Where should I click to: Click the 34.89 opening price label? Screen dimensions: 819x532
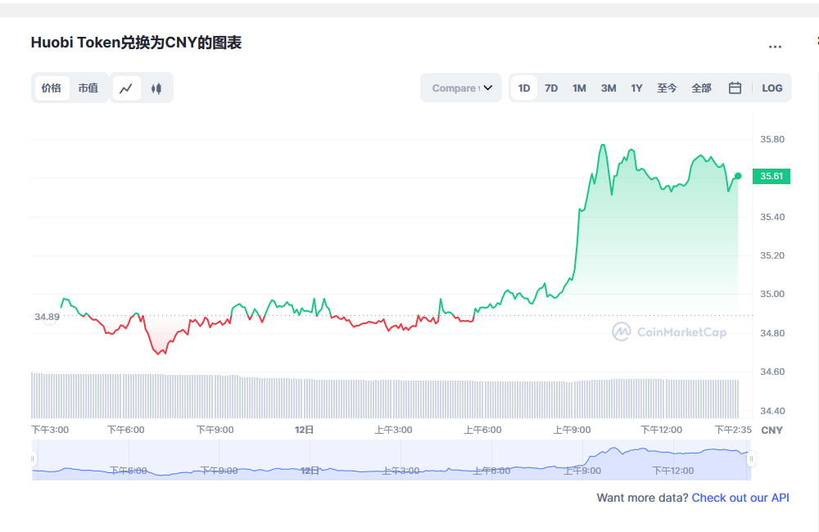tap(47, 317)
